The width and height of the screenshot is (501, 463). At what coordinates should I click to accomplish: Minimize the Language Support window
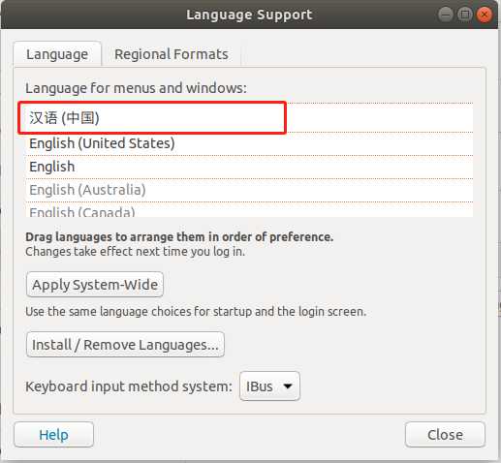pyautogui.click(x=446, y=15)
